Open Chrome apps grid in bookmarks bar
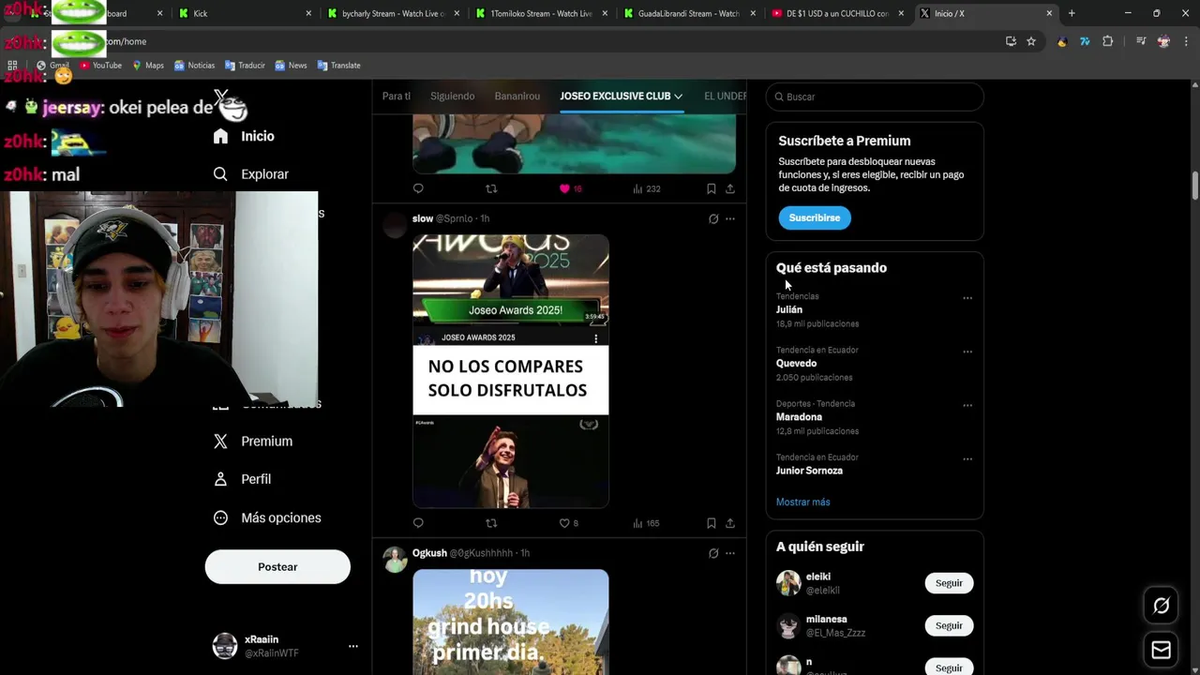1200x675 pixels. 12,66
